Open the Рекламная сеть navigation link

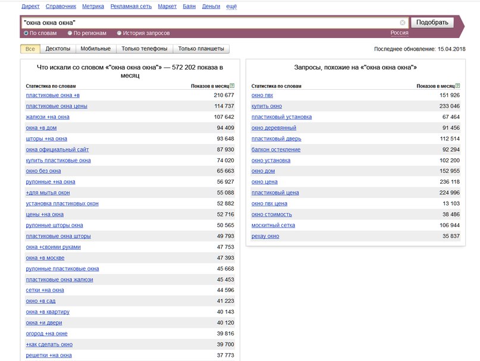point(131,7)
